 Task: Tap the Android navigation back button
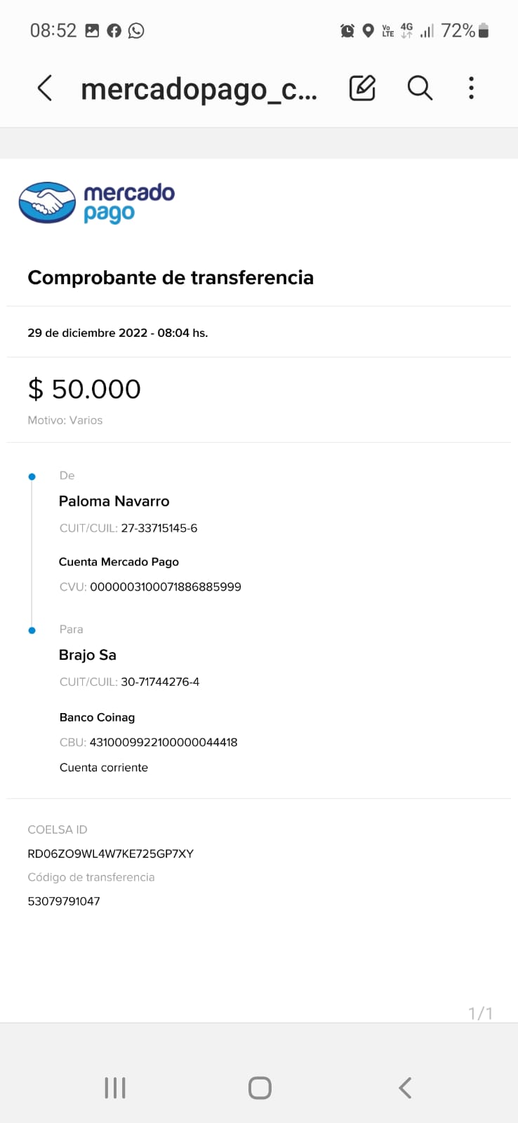(404, 1088)
